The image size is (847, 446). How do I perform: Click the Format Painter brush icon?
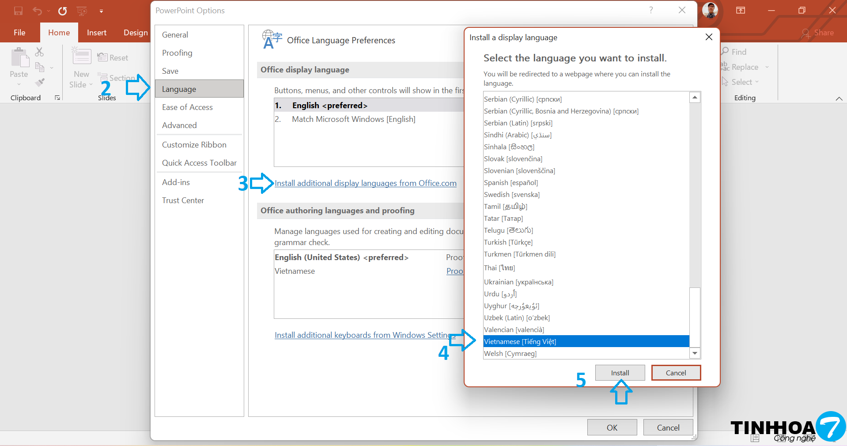pos(40,82)
